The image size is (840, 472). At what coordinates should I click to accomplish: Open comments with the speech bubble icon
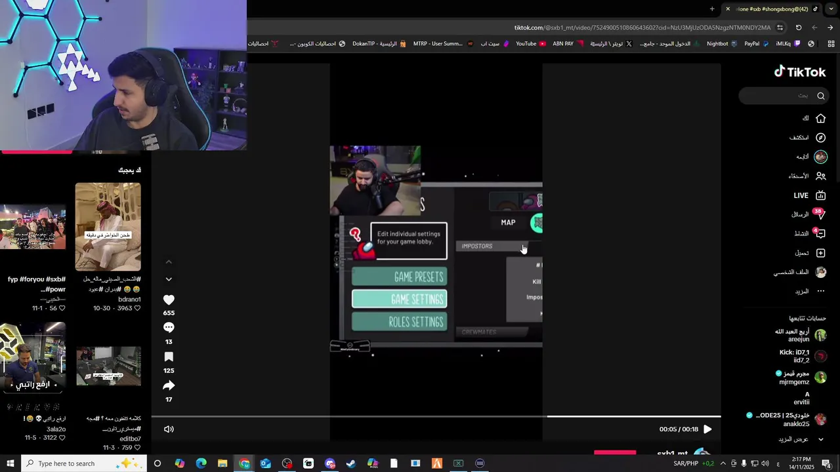[x=169, y=328]
